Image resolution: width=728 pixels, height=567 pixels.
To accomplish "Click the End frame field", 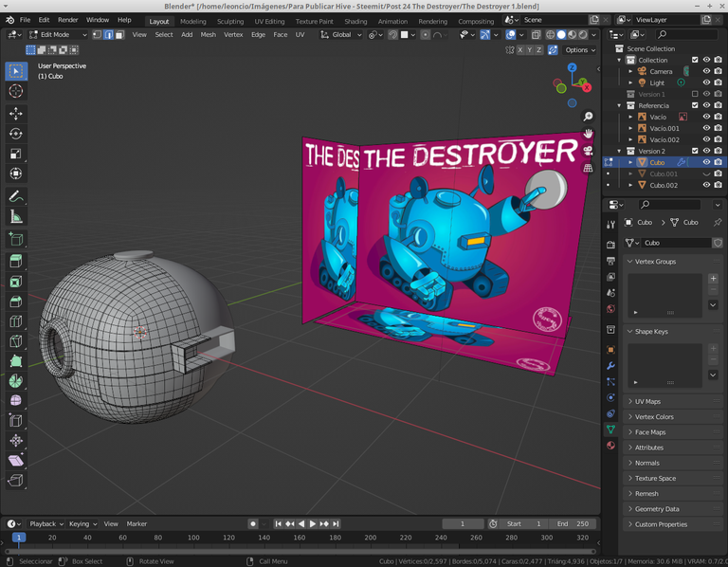I will click(x=573, y=523).
